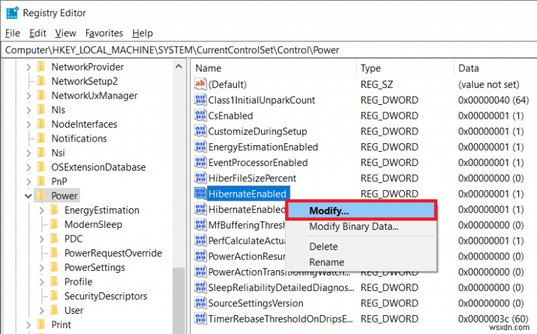Click the registry path address bar
The width and height of the screenshot is (537, 334).
click(x=268, y=50)
